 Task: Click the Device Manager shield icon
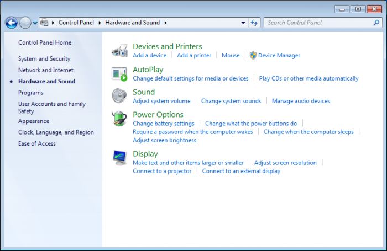253,55
